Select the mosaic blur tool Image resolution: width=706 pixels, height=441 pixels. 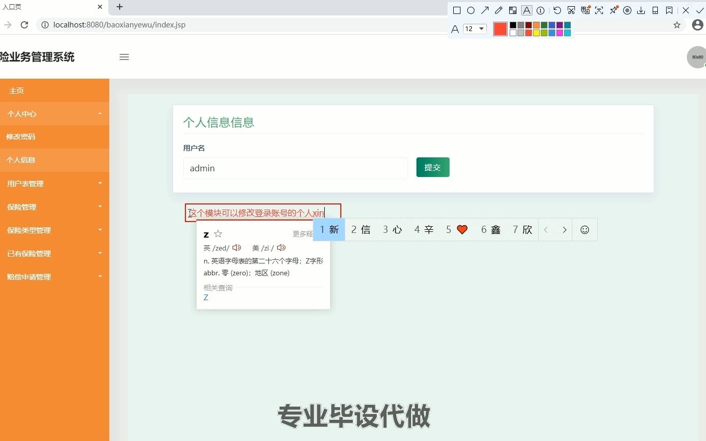pyautogui.click(x=513, y=10)
